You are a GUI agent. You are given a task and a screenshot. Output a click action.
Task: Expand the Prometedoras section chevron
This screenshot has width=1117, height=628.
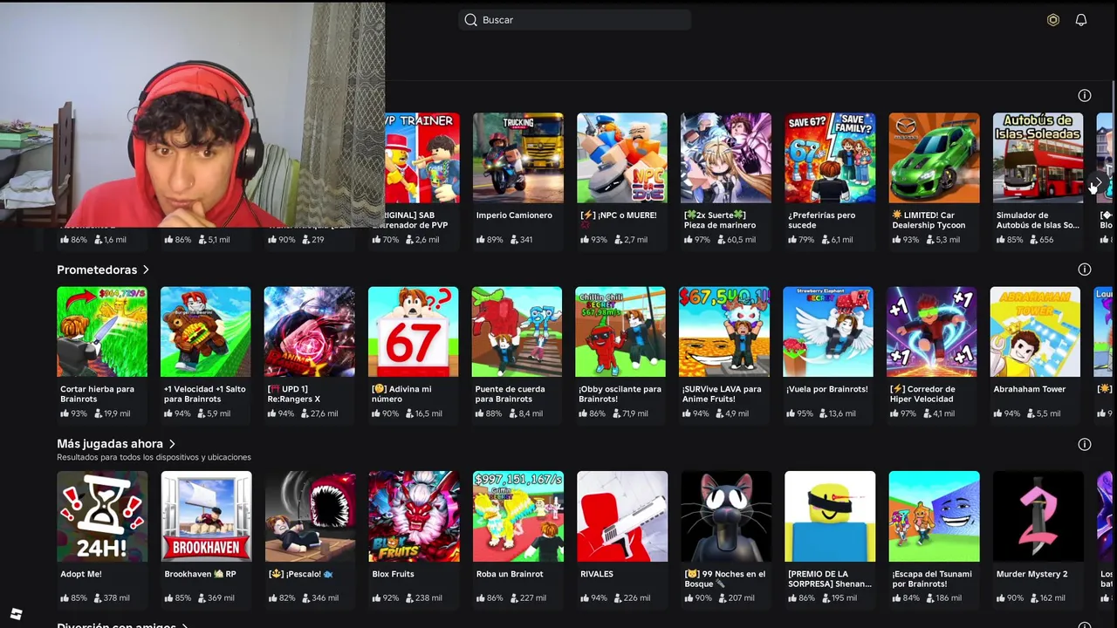(x=146, y=270)
